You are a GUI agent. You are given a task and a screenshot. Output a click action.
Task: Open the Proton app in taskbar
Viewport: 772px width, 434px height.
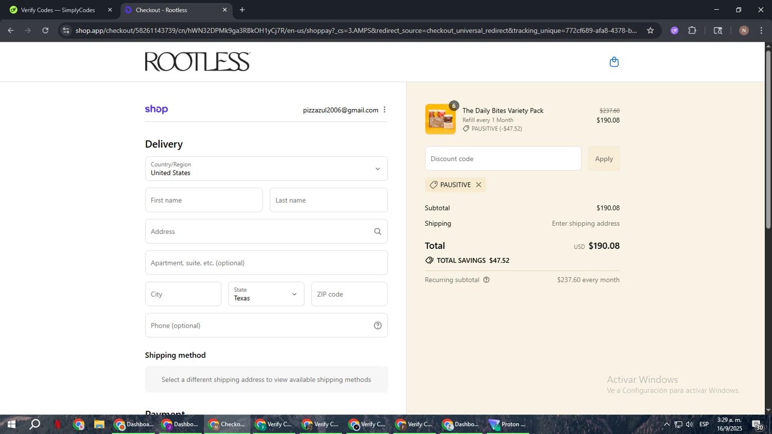pos(508,424)
